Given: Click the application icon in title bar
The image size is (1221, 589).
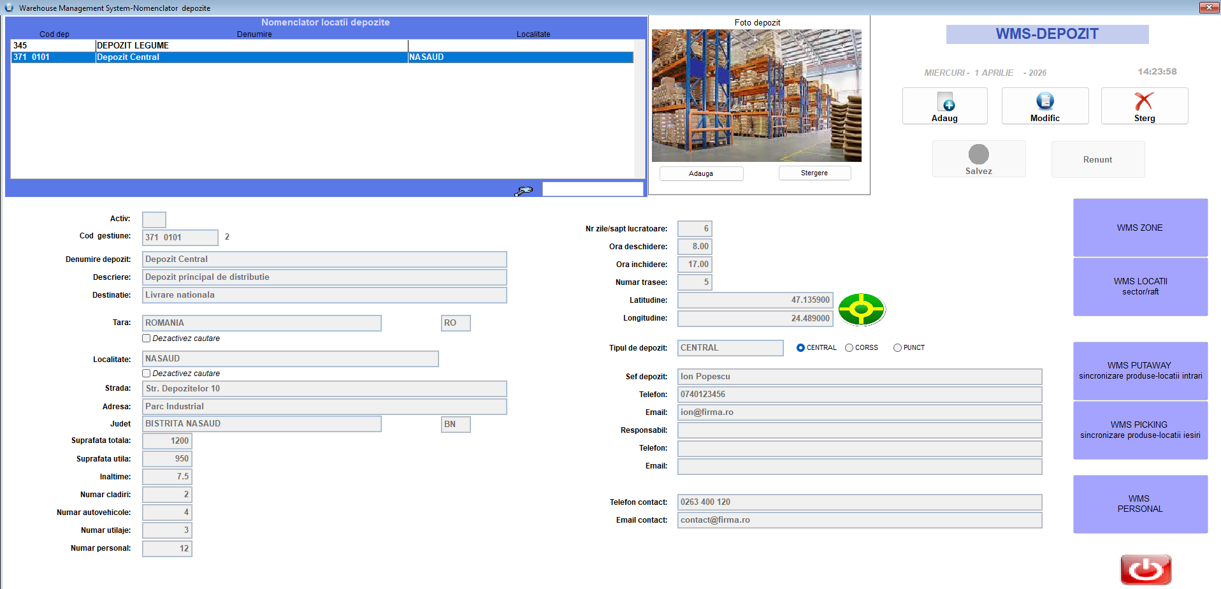Looking at the screenshot, I should click(9, 8).
